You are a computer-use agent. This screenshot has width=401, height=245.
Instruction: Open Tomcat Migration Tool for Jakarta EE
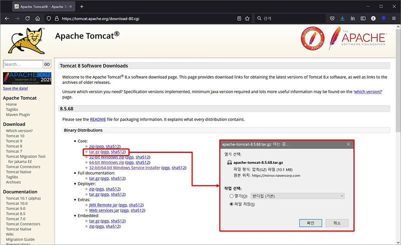pyautogui.click(x=26, y=159)
